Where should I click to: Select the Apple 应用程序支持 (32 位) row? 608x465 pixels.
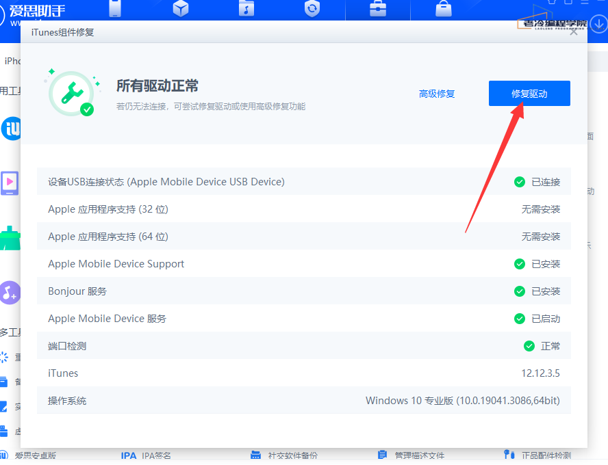tap(303, 209)
